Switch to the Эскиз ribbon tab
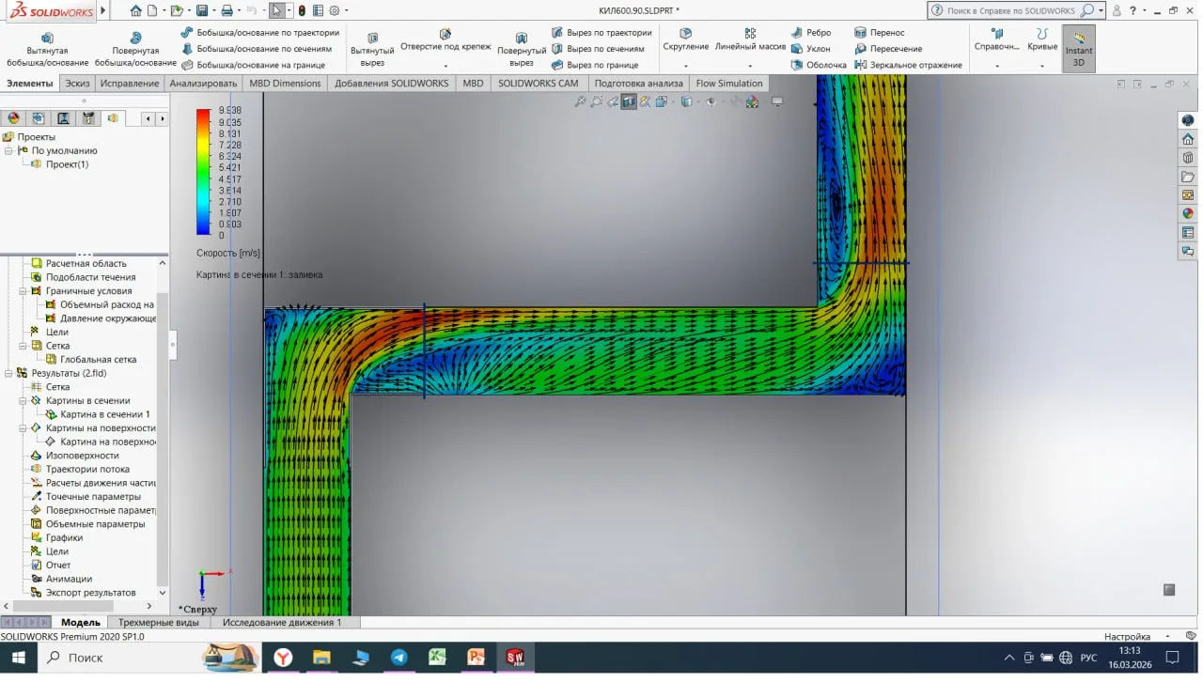This screenshot has height=698, width=1203. [x=77, y=83]
